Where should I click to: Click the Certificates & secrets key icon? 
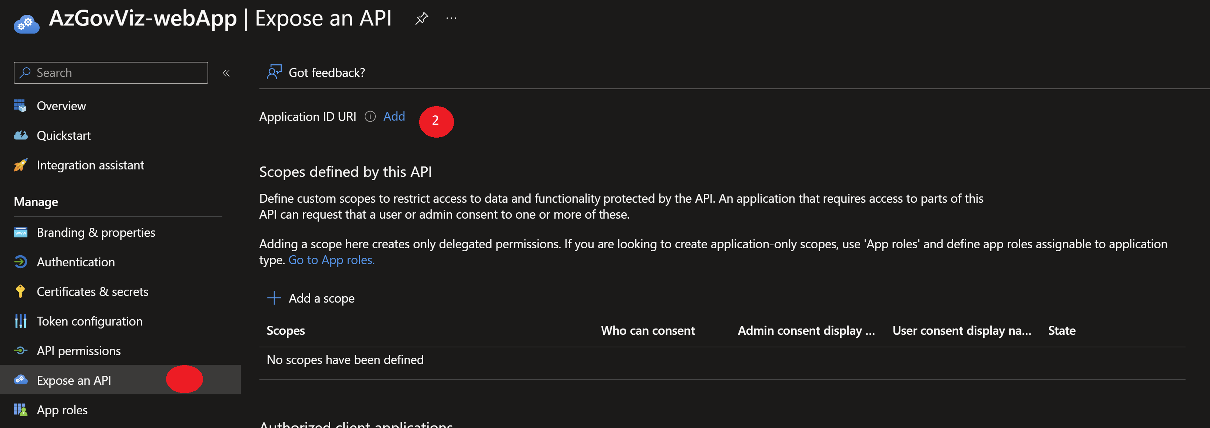pyautogui.click(x=20, y=291)
